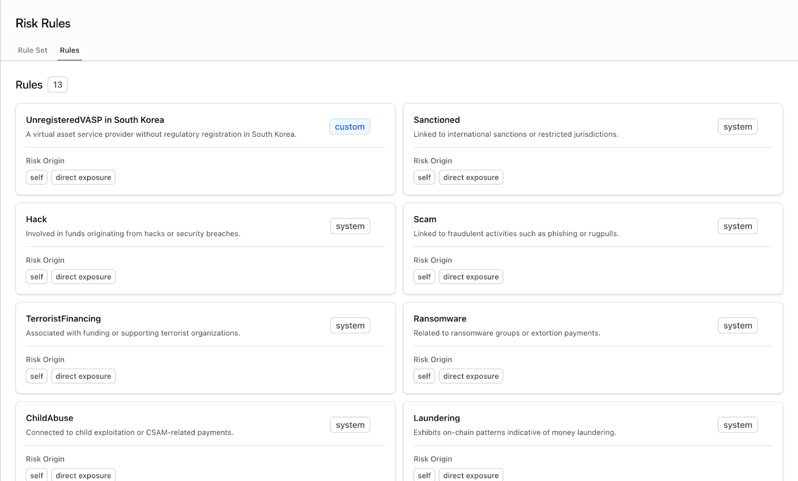Image resolution: width=798 pixels, height=481 pixels.
Task: Click the rules count badge showing 13
Action: [58, 85]
